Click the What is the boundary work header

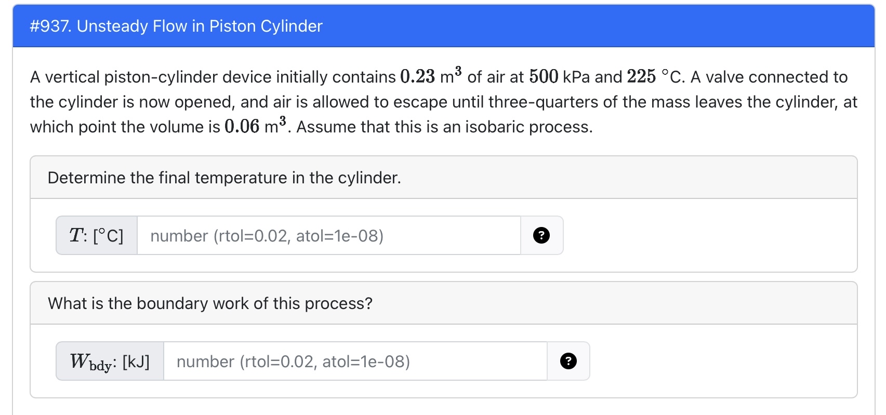(x=210, y=303)
